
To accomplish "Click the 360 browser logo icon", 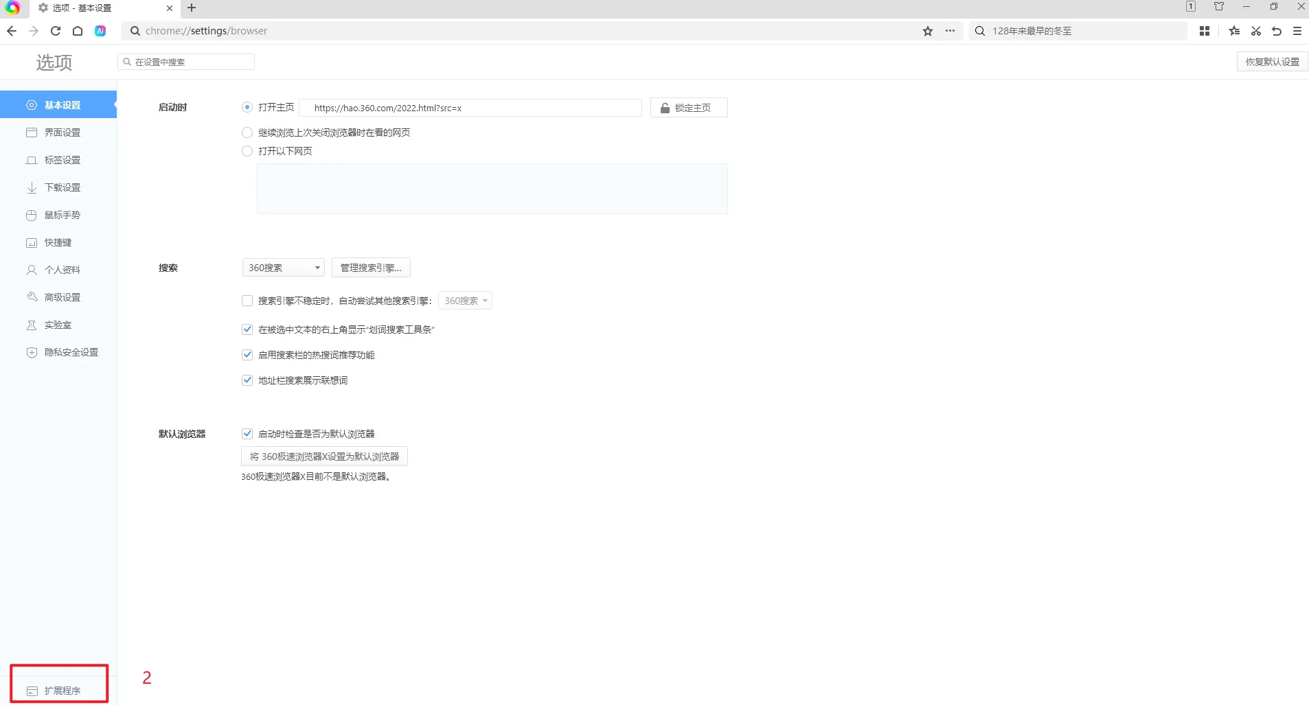I will point(13,8).
